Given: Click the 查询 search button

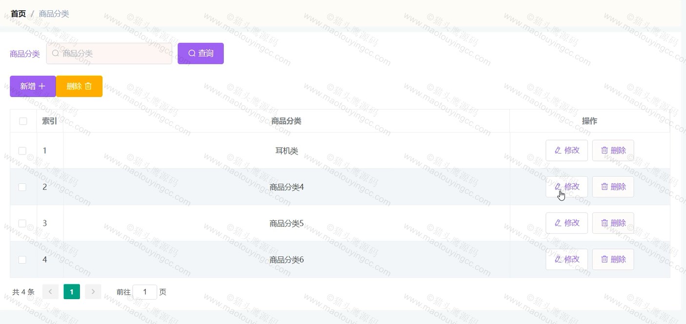Looking at the screenshot, I should point(201,54).
